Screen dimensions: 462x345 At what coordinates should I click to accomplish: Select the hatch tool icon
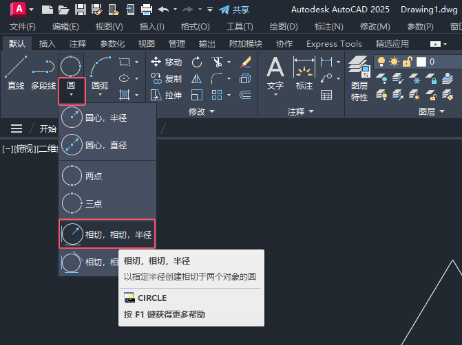coord(125,95)
